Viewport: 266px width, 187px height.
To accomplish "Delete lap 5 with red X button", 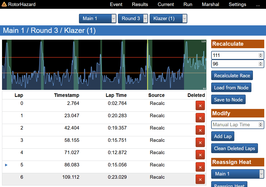I will 200,167.
